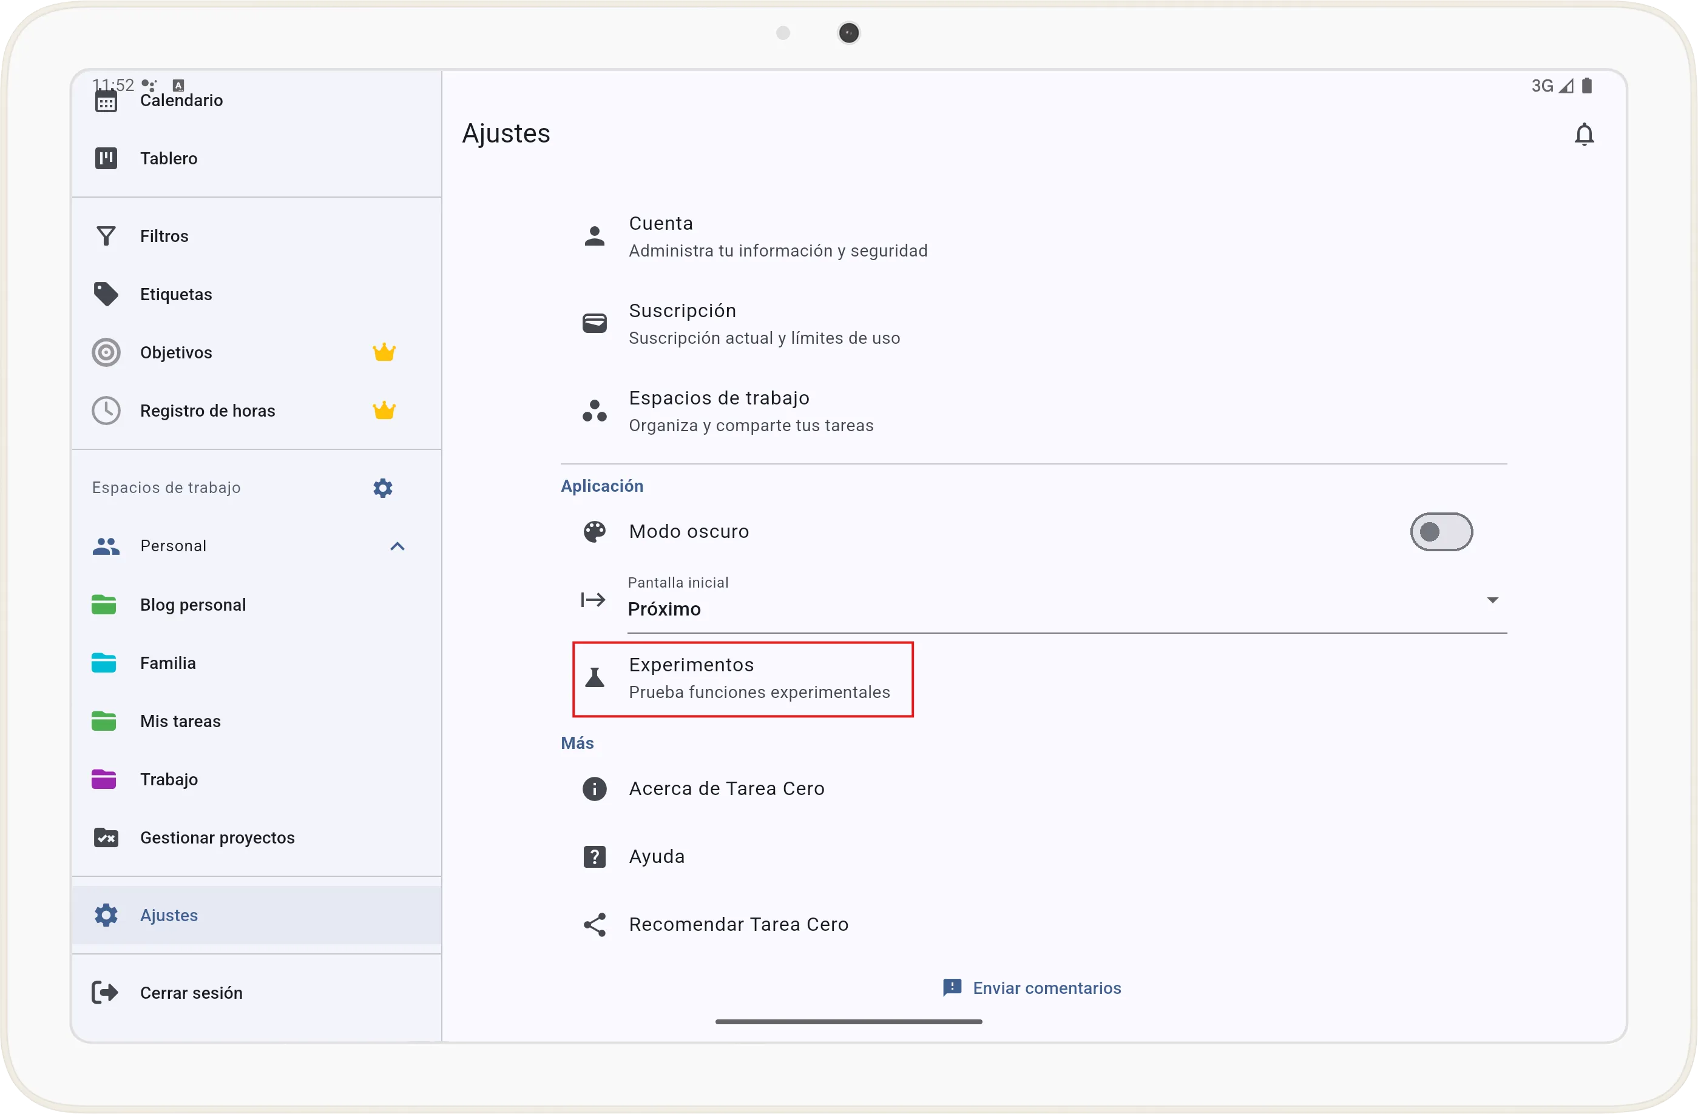Click the premium crown next to Objetivos
This screenshot has height=1114, width=1698.
pos(384,351)
